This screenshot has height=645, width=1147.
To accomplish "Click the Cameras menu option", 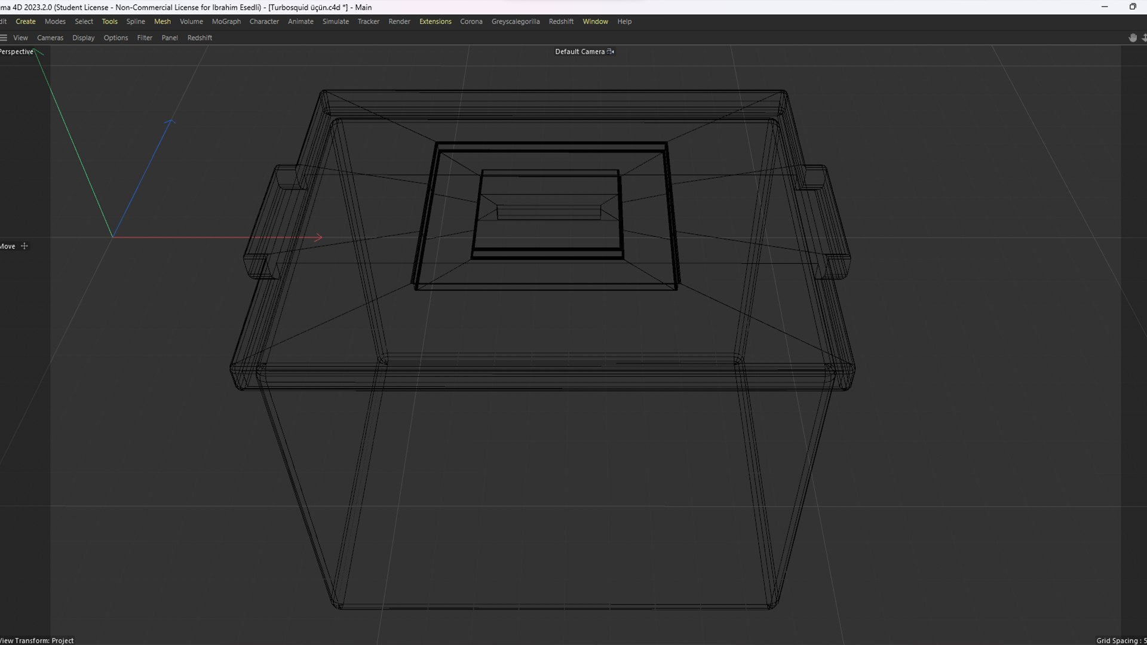I will [50, 37].
